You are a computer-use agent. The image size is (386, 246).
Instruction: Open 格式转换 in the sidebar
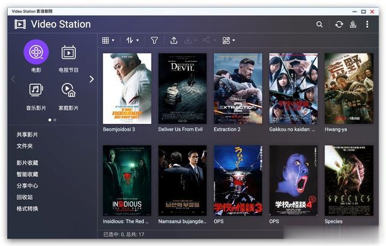pyautogui.click(x=27, y=209)
